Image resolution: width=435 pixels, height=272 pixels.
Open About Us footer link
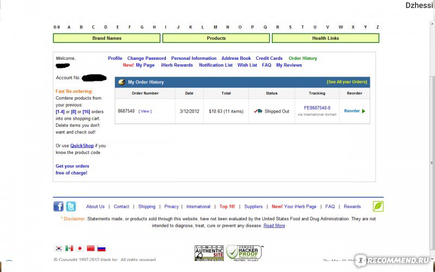click(95, 207)
